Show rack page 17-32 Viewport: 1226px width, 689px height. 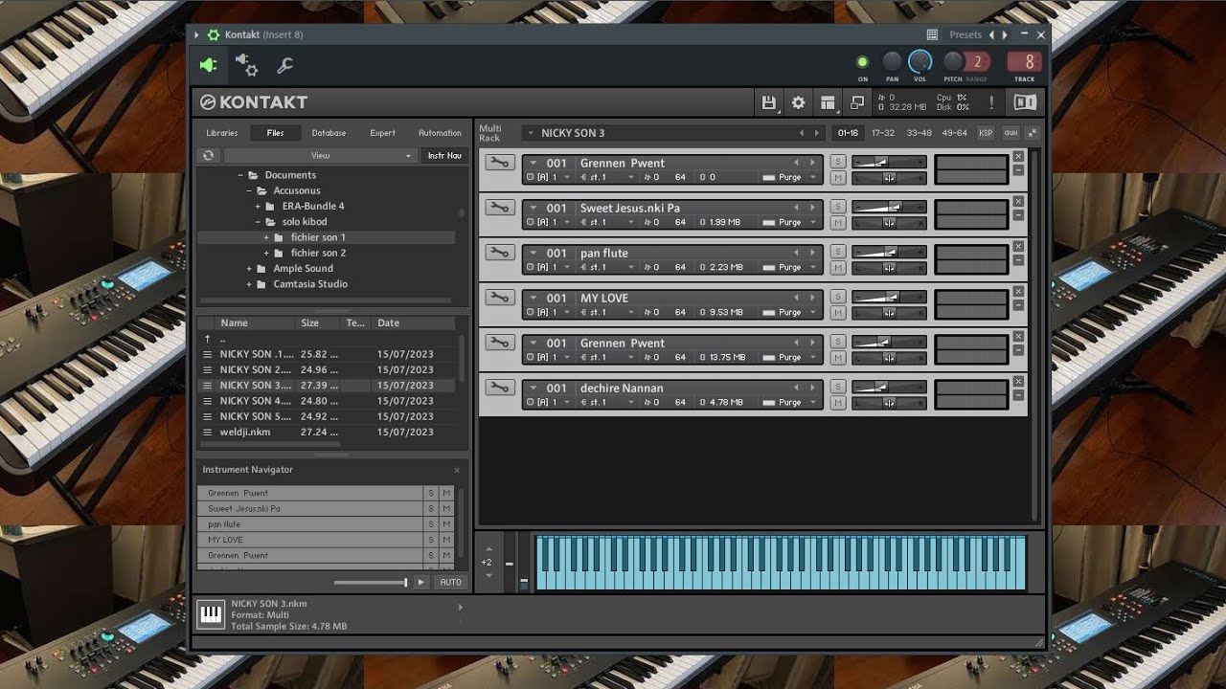point(882,133)
